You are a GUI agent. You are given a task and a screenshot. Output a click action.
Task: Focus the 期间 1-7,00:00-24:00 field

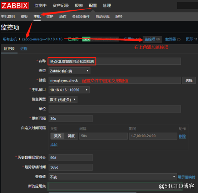click(x=153, y=136)
